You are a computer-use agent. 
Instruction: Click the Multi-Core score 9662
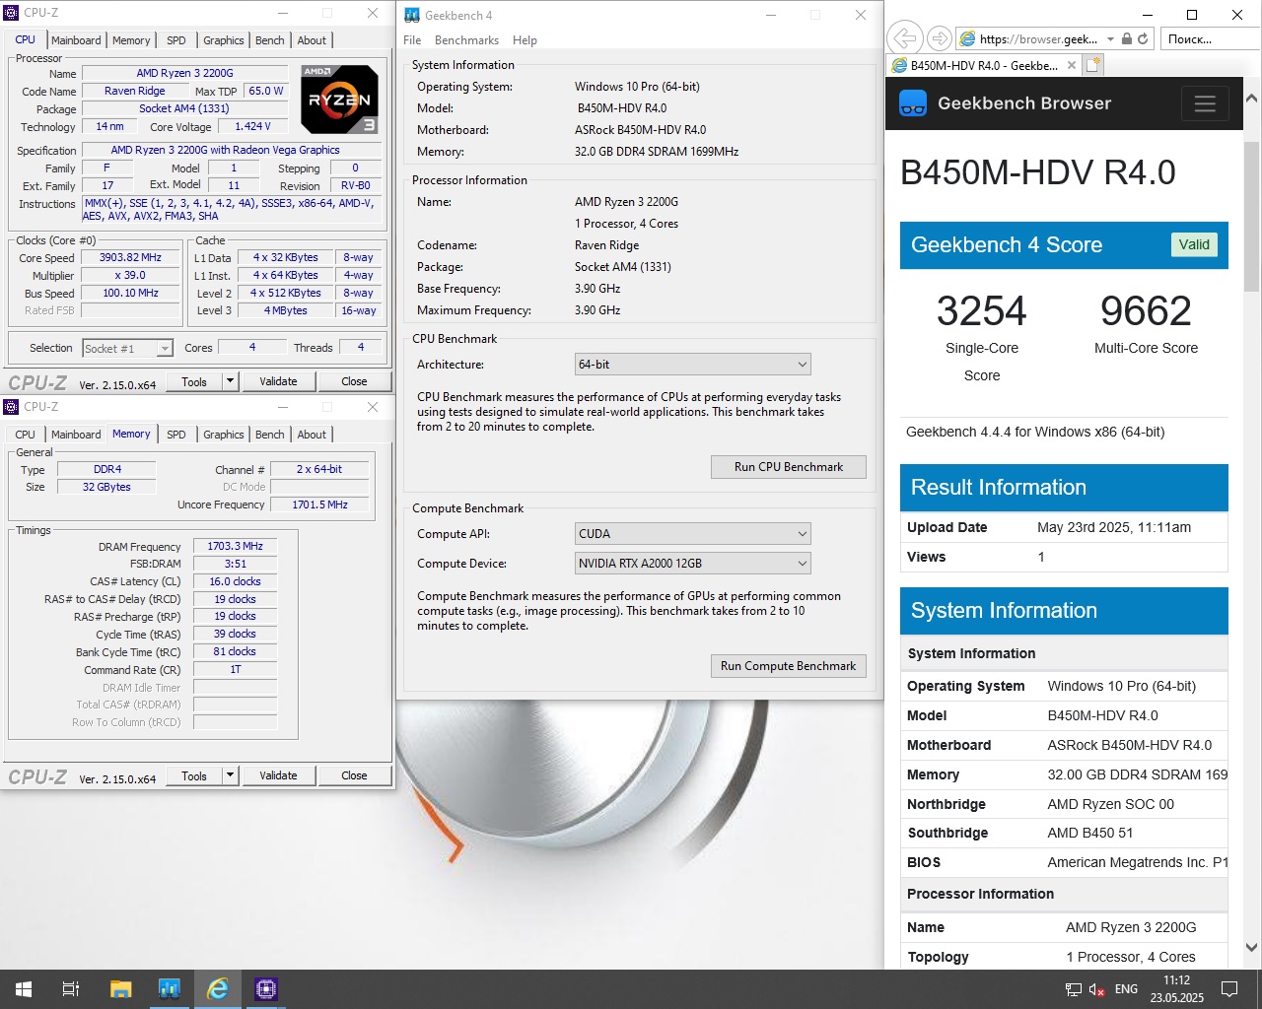pyautogui.click(x=1146, y=311)
